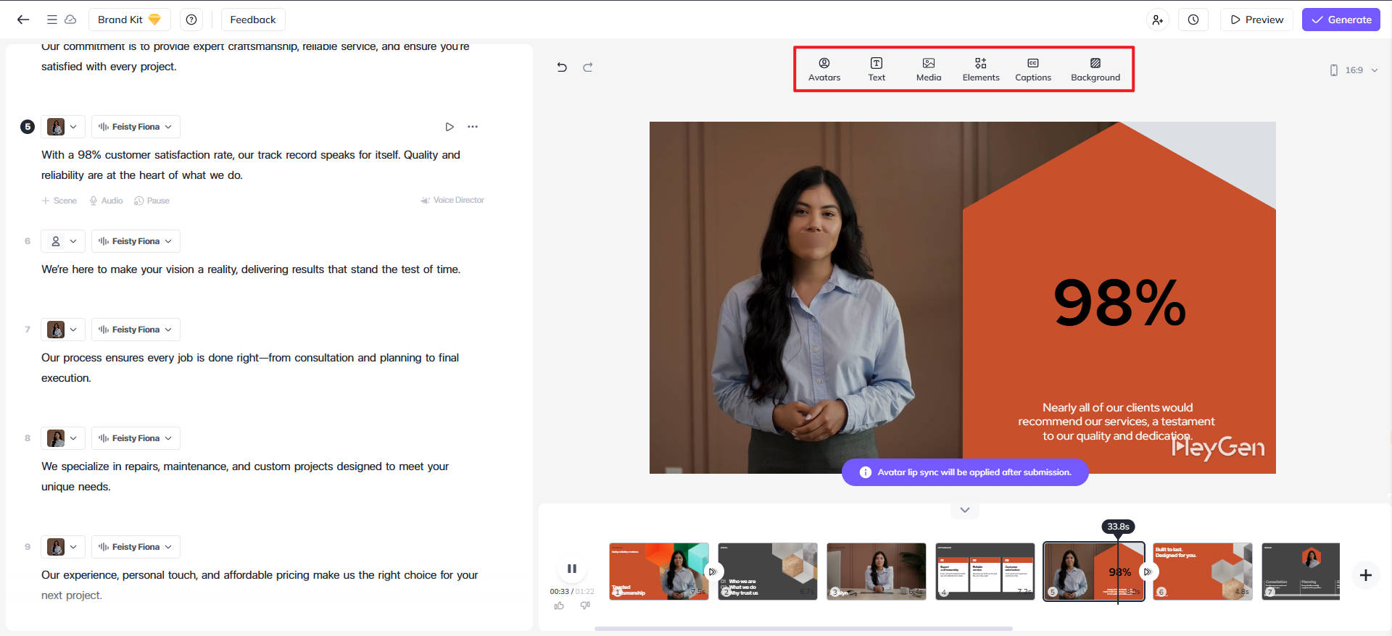The height and width of the screenshot is (636, 1392).
Task: Select scene 1 thumbnail in timeline
Action: click(x=659, y=572)
